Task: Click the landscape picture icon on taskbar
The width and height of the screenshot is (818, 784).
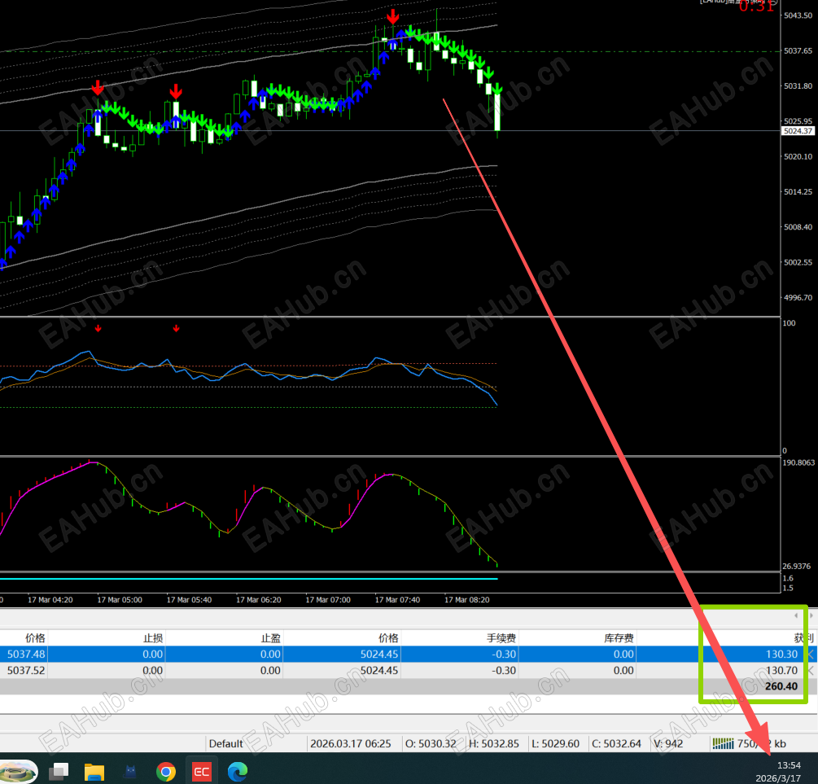Action: click(19, 770)
